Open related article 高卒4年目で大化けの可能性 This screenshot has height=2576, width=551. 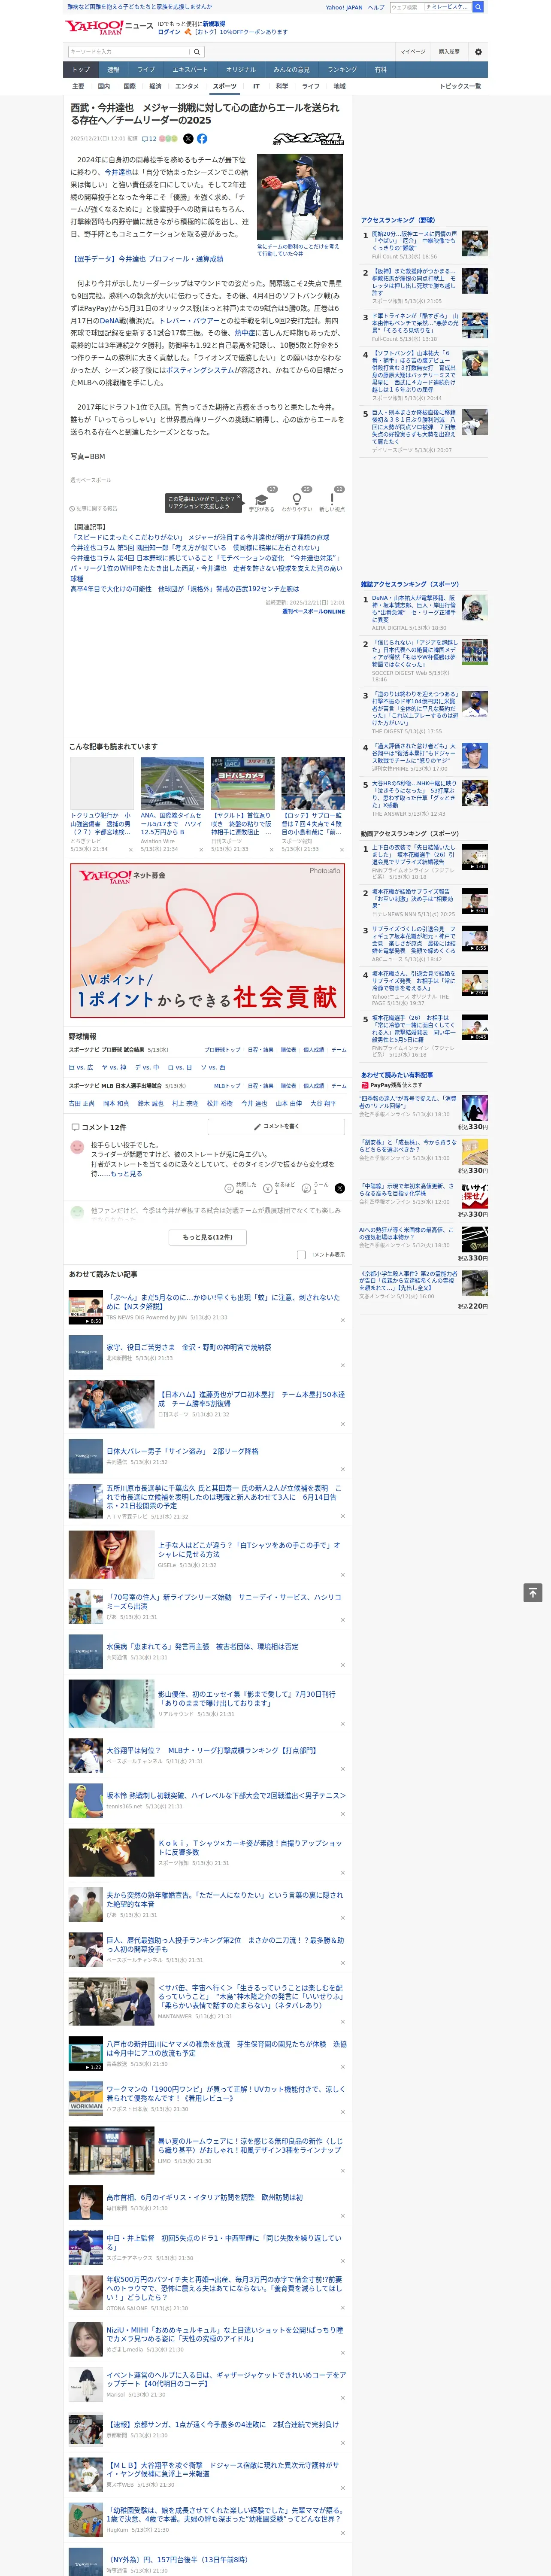(x=184, y=589)
